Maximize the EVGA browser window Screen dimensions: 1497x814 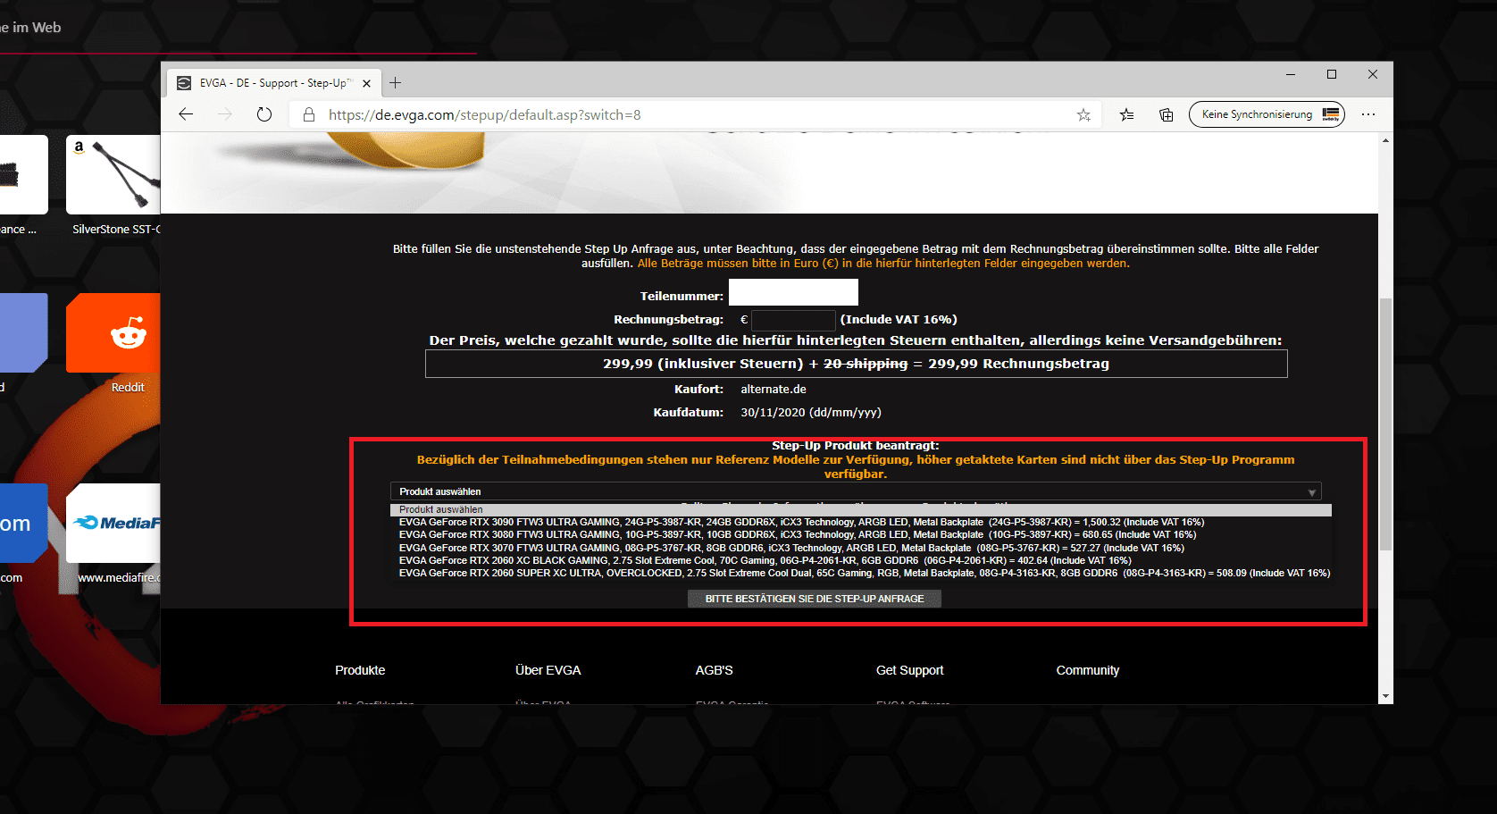point(1332,75)
